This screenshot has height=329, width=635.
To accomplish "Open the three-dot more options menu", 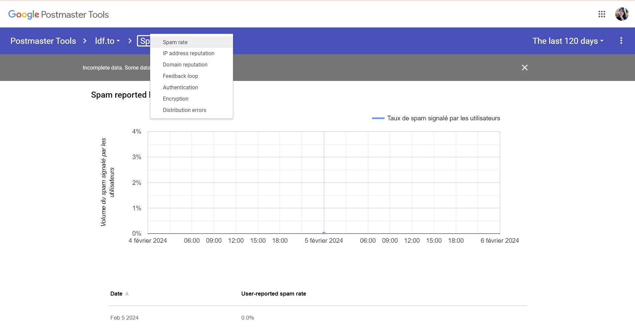I will click(621, 41).
